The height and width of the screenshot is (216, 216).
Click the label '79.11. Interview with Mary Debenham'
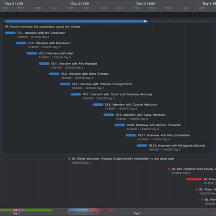164,135
